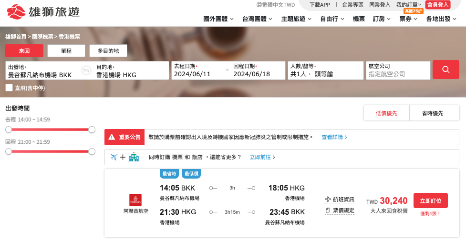This screenshot has width=466, height=240.
Task: Click the globe language icon
Action: pos(259,5)
